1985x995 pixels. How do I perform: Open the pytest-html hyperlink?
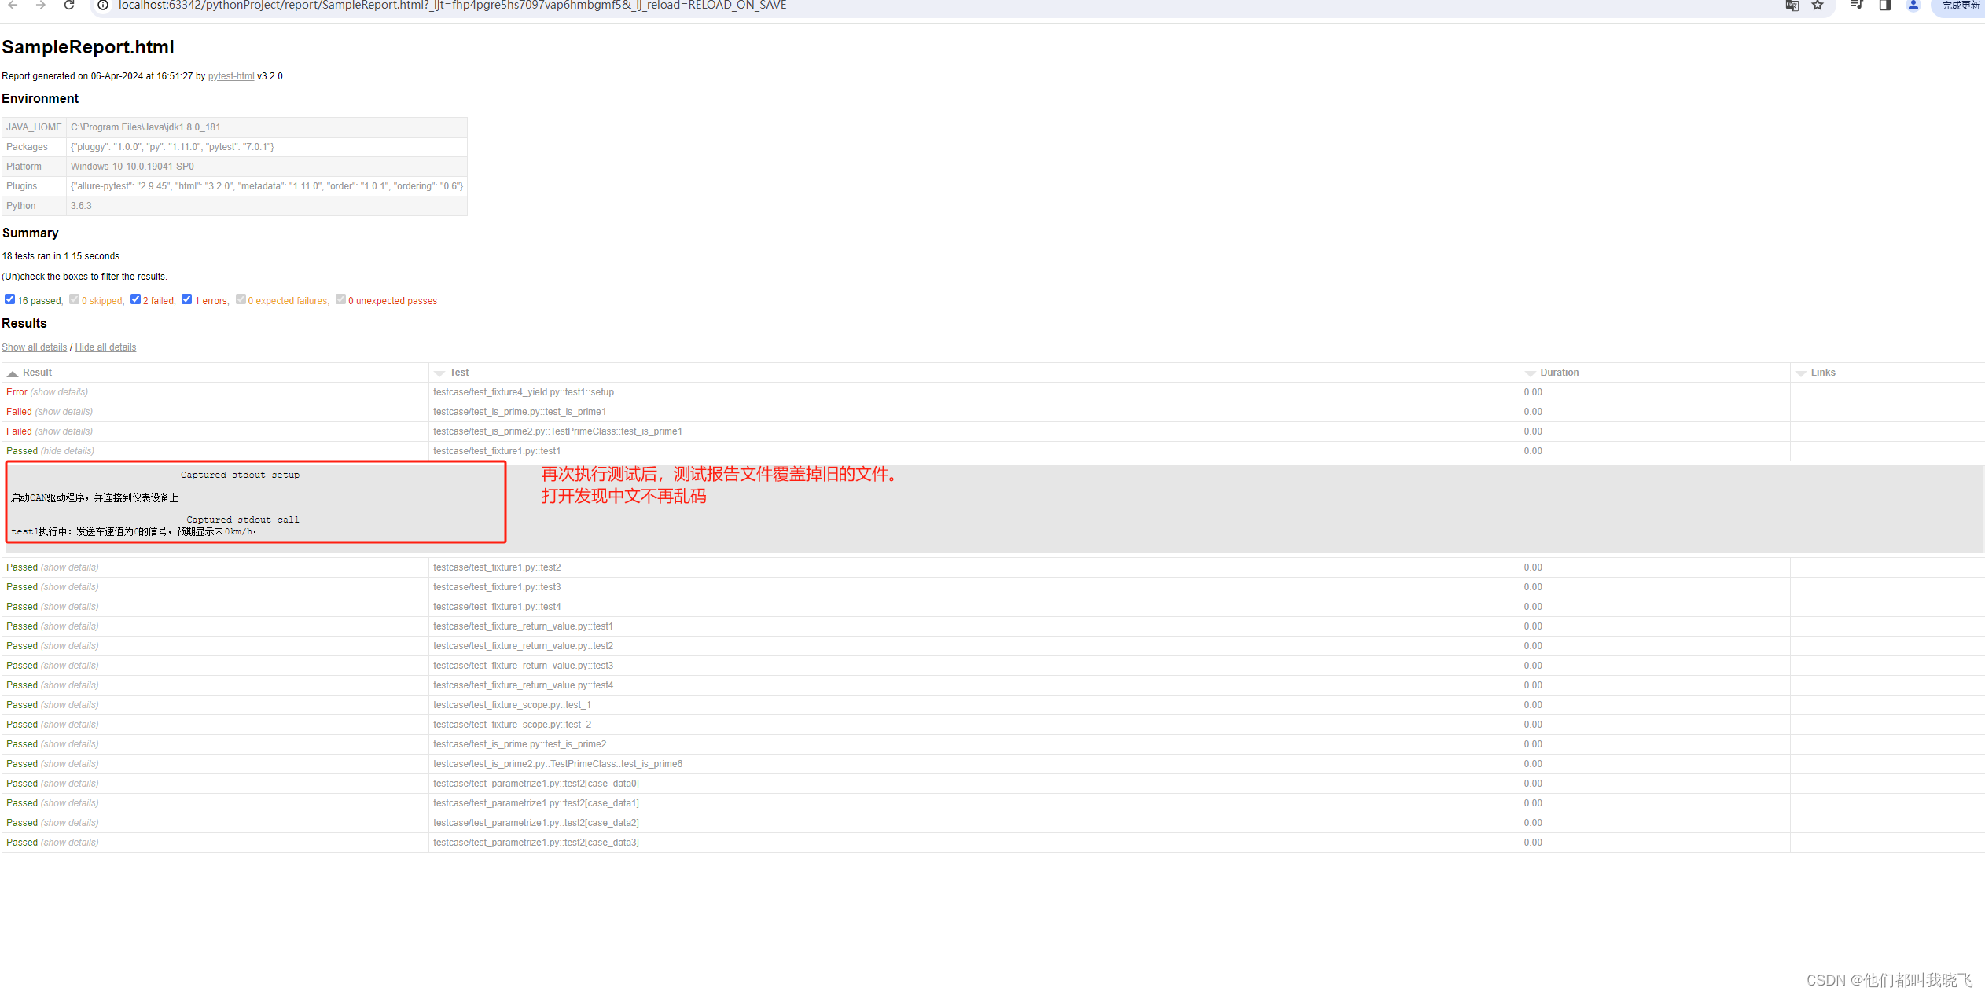(x=230, y=76)
